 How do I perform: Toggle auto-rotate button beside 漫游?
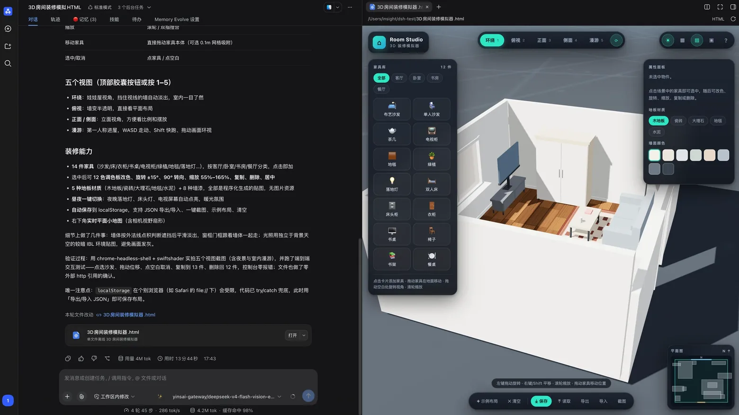(616, 41)
